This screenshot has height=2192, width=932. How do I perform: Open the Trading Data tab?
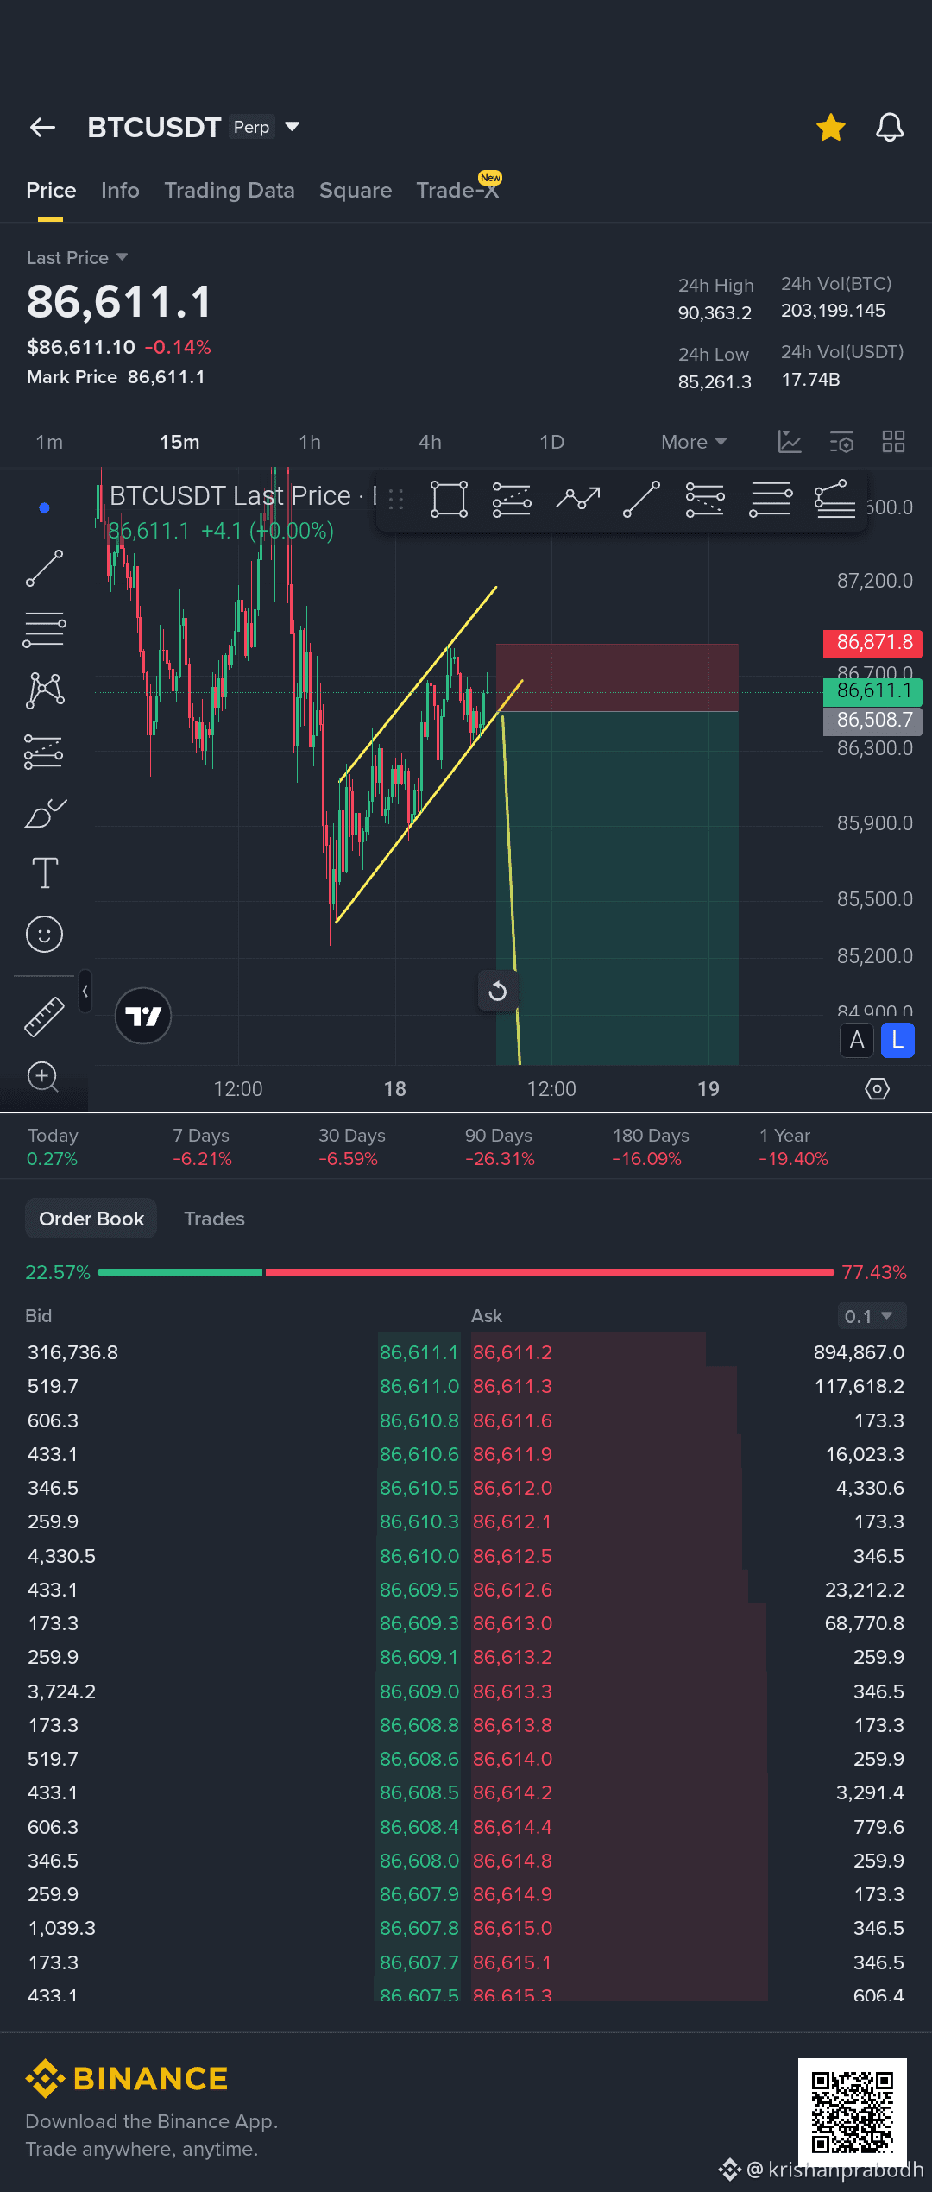(x=230, y=190)
